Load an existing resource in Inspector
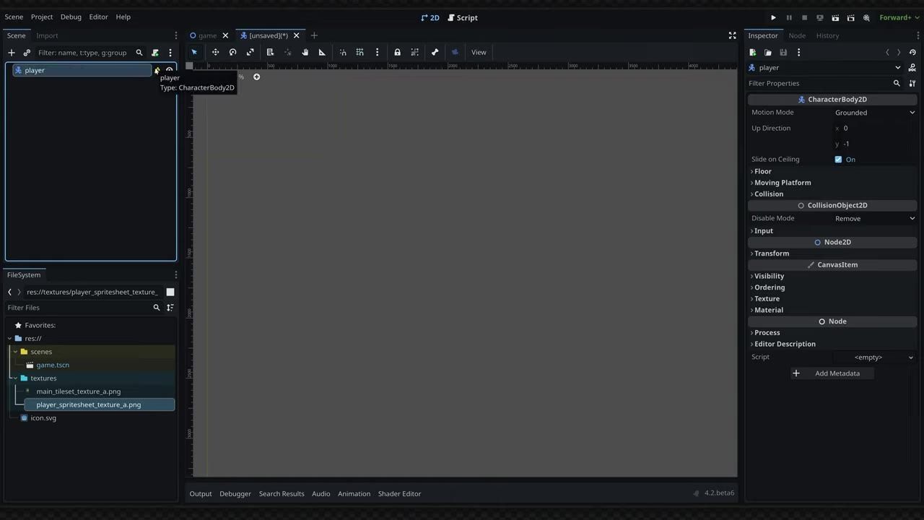Viewport: 924px width, 520px height. point(768,52)
